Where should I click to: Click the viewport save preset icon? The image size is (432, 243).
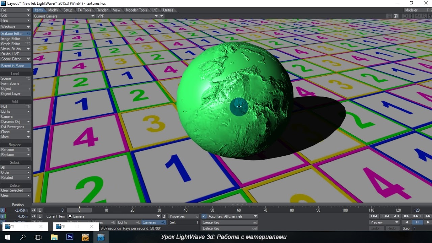point(396,16)
